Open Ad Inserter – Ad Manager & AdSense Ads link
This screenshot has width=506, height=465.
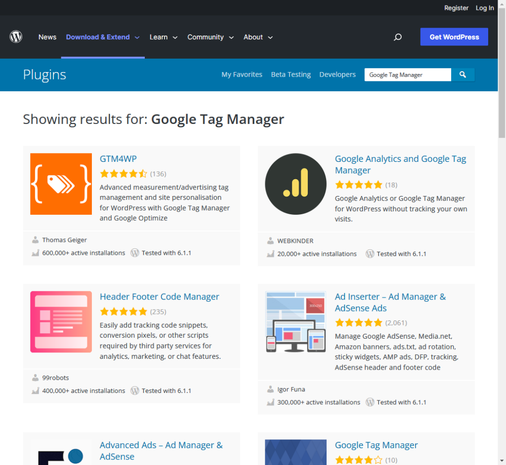coord(390,303)
